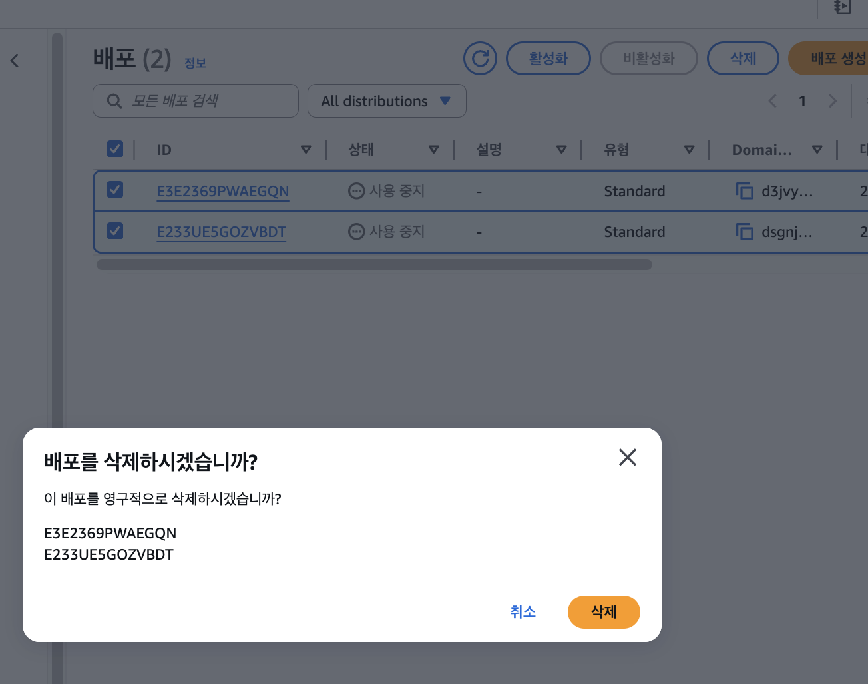The width and height of the screenshot is (868, 684).
Task: Click page number 1
Action: tap(803, 101)
